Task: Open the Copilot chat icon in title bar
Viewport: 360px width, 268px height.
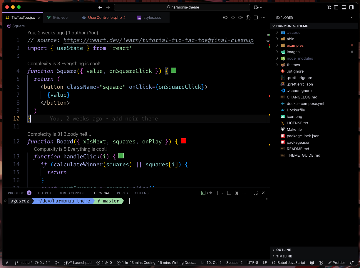Action: pos(256,7)
